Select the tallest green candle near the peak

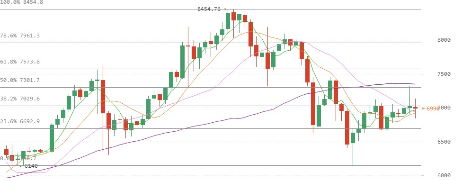tap(228, 21)
